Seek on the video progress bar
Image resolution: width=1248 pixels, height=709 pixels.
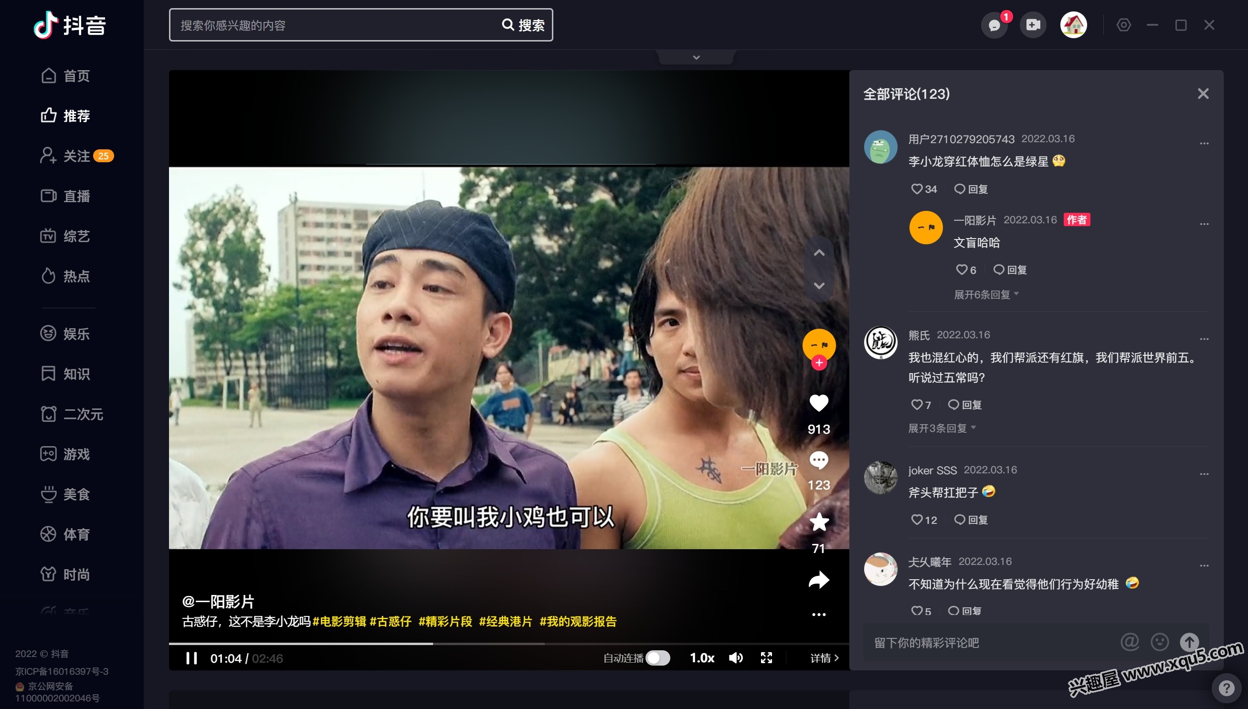[x=509, y=644]
